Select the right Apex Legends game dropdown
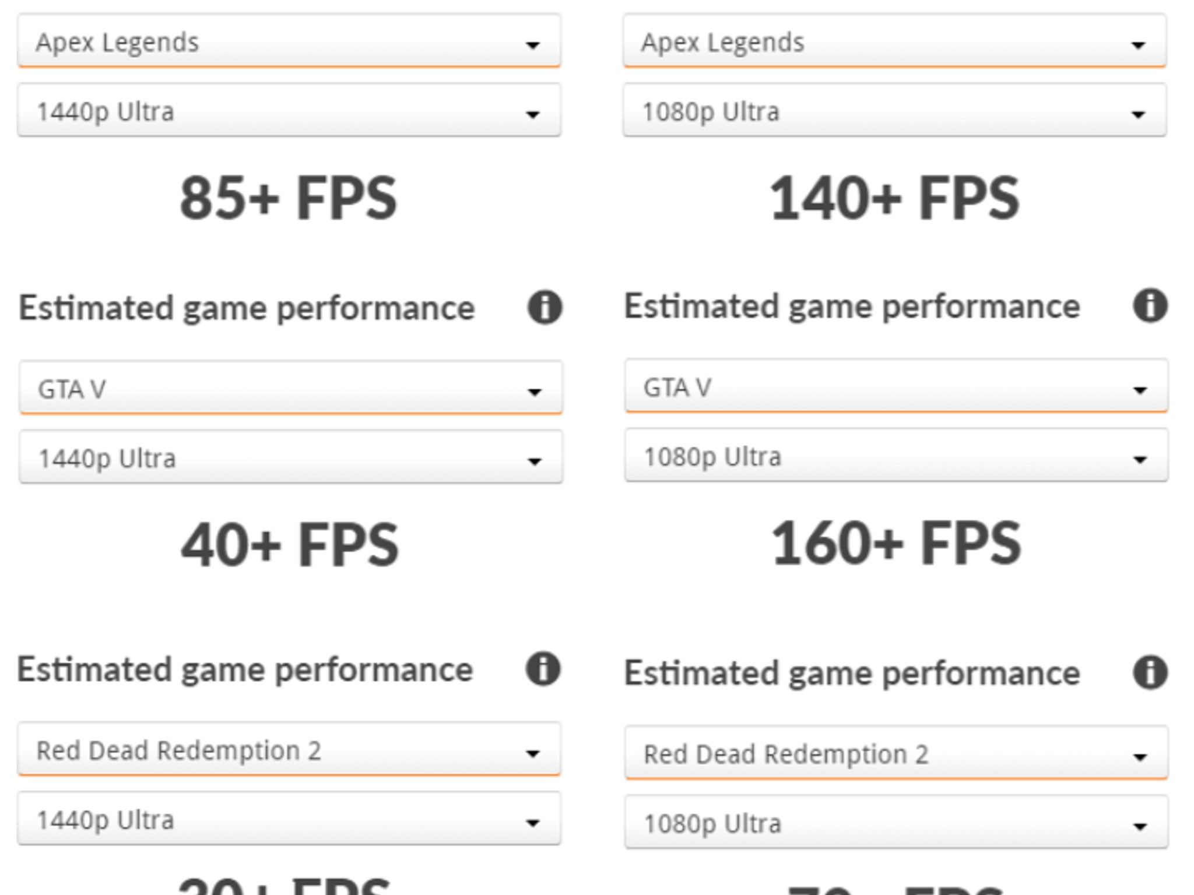Image resolution: width=1194 pixels, height=895 pixels. pos(895,42)
